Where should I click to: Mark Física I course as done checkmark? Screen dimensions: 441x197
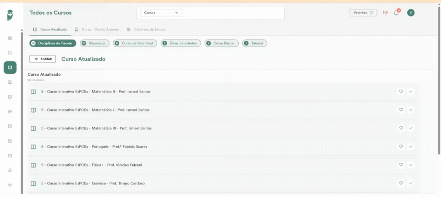(x=411, y=165)
